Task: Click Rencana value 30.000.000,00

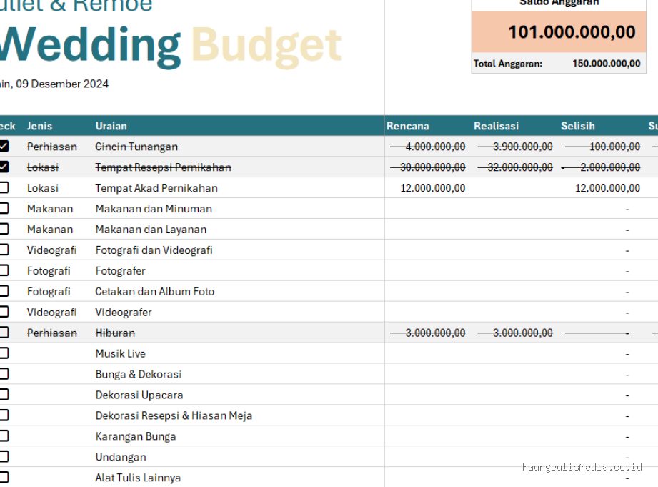Action: (432, 167)
